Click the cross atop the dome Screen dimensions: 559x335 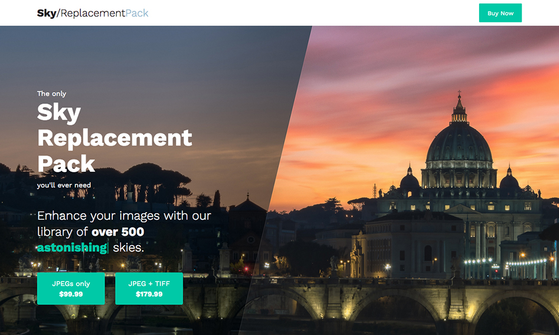tap(459, 93)
